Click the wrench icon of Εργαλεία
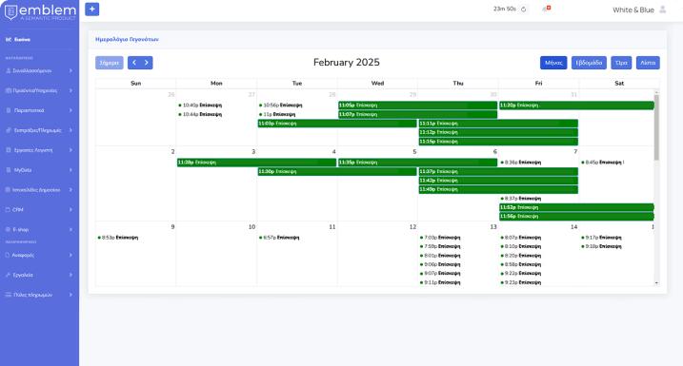This screenshot has height=366, width=683. pyautogui.click(x=8, y=275)
